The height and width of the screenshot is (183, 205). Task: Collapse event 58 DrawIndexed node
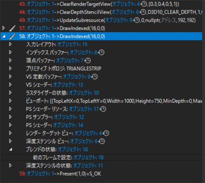[x=4, y=36]
